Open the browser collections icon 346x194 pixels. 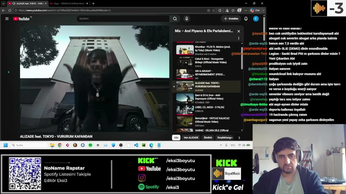tap(233, 10)
